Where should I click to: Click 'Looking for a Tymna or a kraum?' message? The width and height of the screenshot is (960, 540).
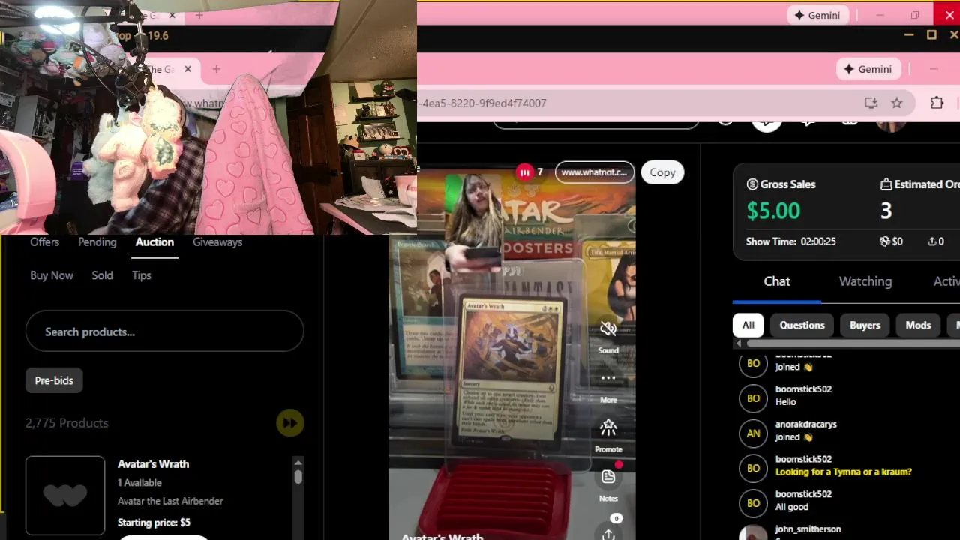pyautogui.click(x=844, y=472)
